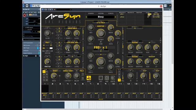The height and width of the screenshot is (110, 196).
Task: Click the Init patch icon
Action: pyautogui.click(x=101, y=78)
